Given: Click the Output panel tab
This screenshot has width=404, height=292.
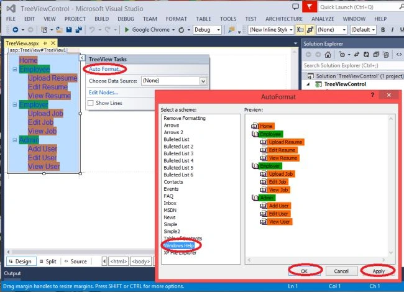Looking at the screenshot, I should coord(12,273).
